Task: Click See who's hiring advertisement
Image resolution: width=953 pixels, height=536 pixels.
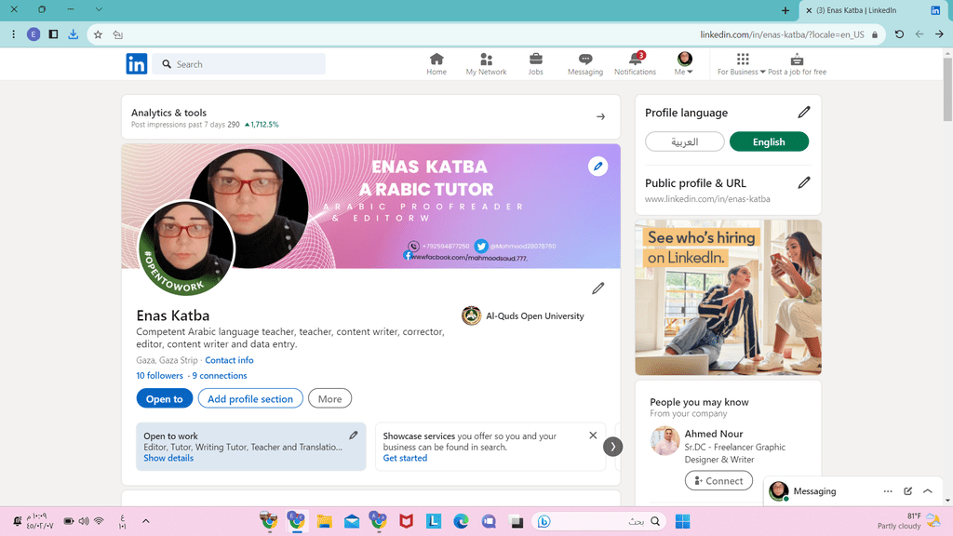Action: point(728,297)
